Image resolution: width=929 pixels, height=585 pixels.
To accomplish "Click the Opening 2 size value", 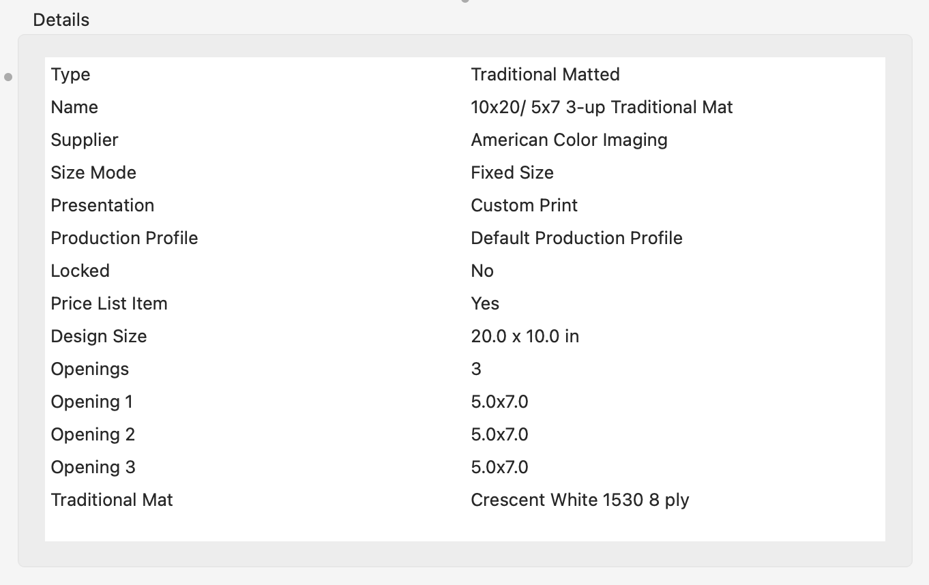I will [499, 434].
